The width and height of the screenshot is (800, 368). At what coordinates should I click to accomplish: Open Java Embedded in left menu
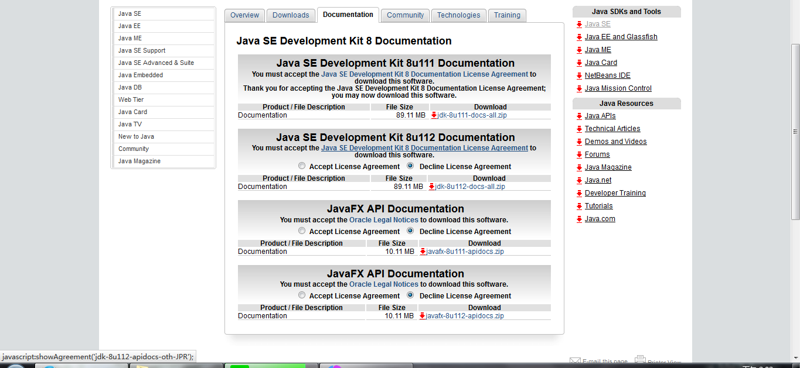164,75
